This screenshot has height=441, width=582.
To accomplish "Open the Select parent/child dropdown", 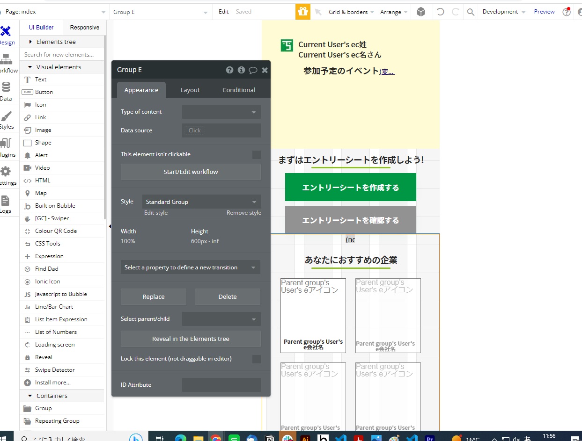I will coord(221,319).
